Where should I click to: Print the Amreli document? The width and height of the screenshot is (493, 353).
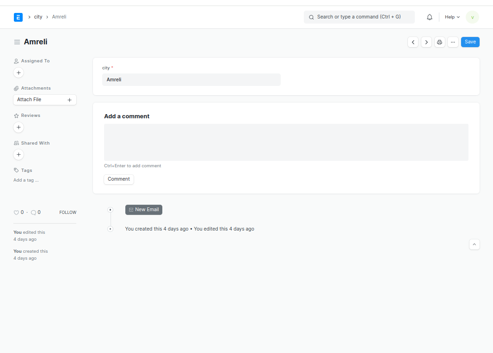click(440, 42)
